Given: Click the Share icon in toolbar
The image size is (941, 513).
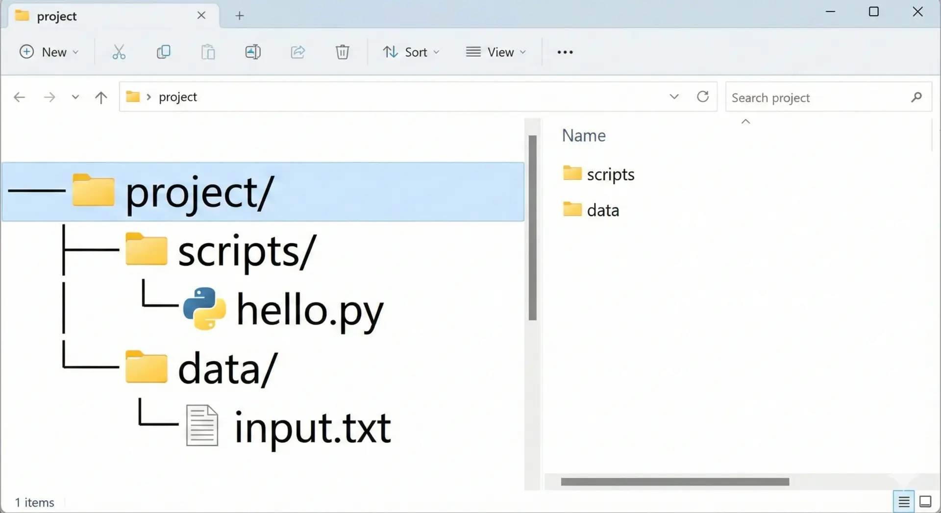Looking at the screenshot, I should pos(297,52).
